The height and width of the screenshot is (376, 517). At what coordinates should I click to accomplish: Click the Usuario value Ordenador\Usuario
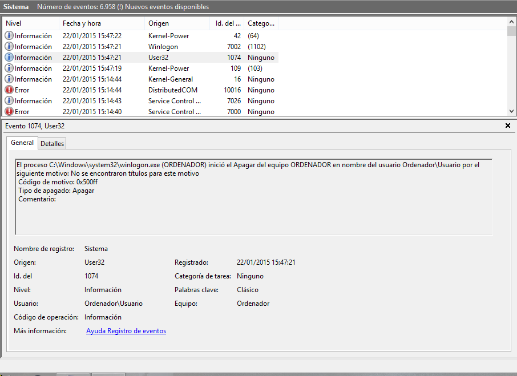[114, 304]
